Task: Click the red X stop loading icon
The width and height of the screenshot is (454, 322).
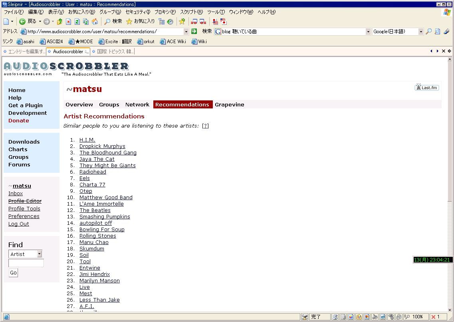Action: pyautogui.click(x=68, y=22)
